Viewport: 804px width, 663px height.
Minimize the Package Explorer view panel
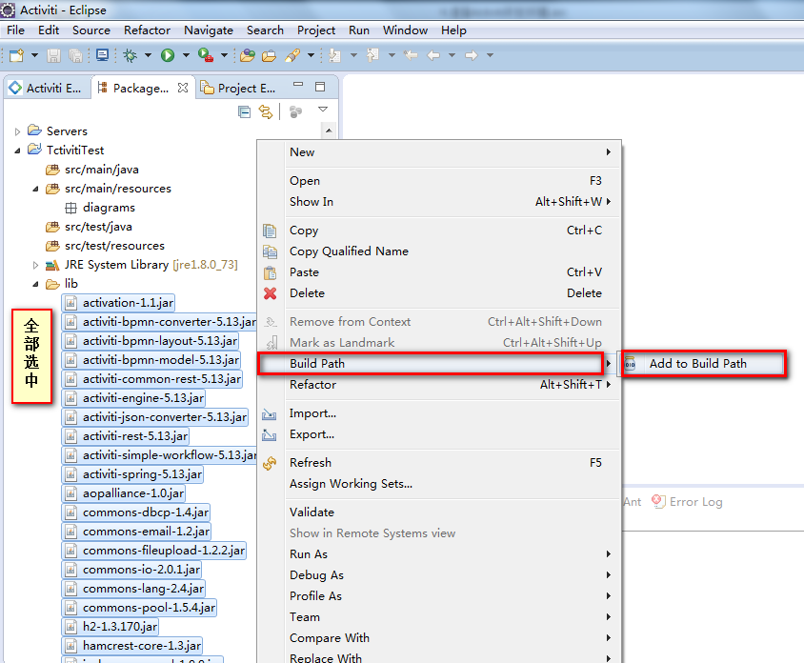click(x=298, y=84)
